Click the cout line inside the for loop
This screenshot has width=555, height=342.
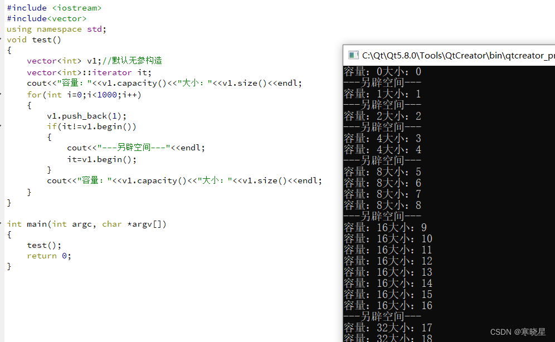[x=184, y=180]
